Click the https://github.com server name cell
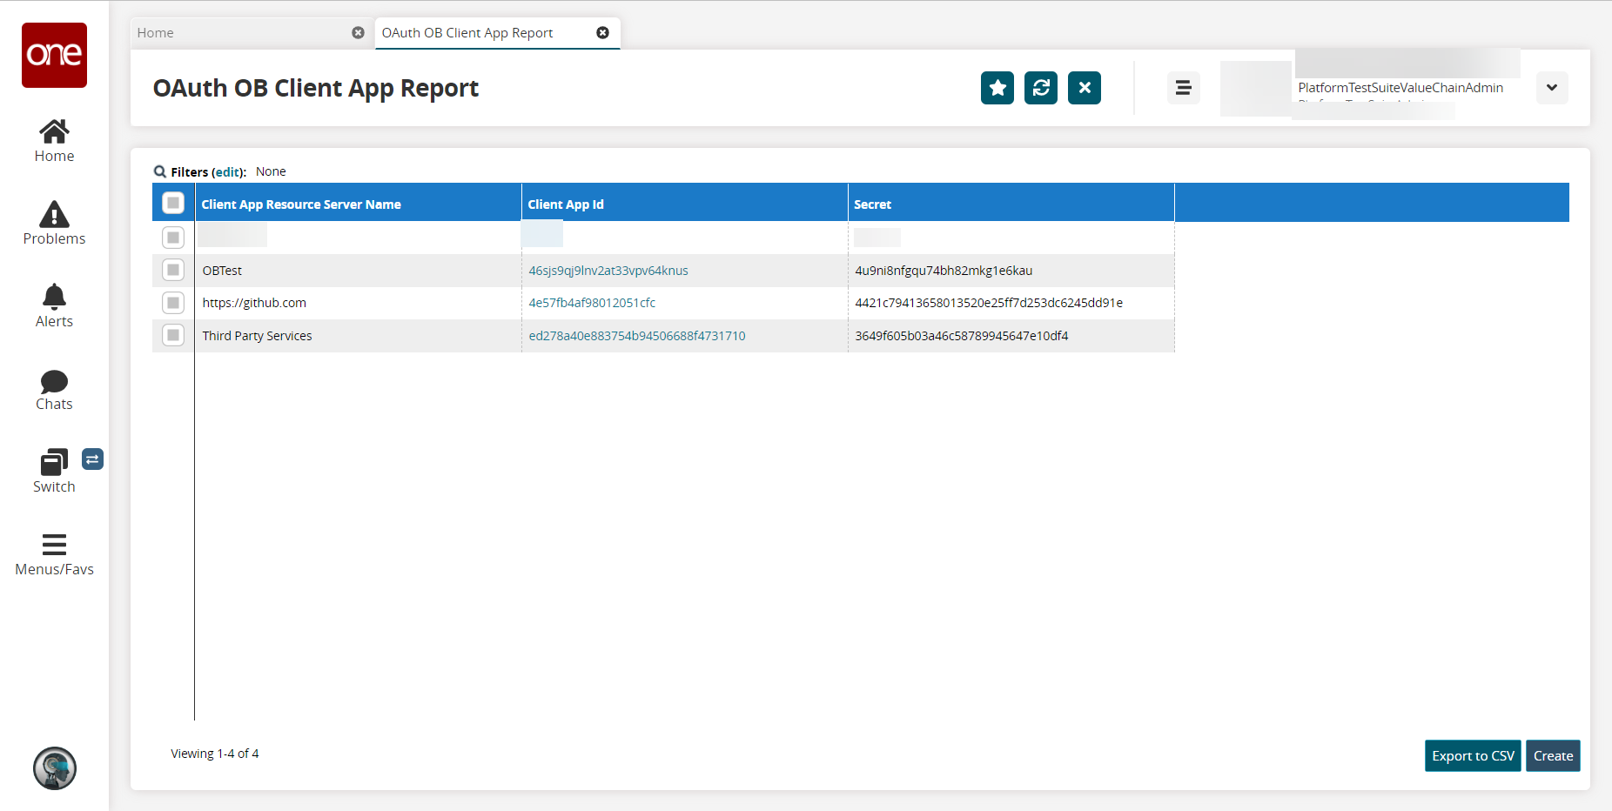Screen dimensions: 1612x811 pos(358,303)
